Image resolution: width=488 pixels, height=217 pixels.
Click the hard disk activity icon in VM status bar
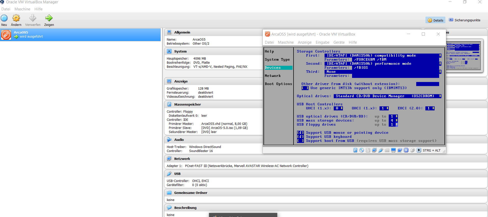[x=355, y=150]
